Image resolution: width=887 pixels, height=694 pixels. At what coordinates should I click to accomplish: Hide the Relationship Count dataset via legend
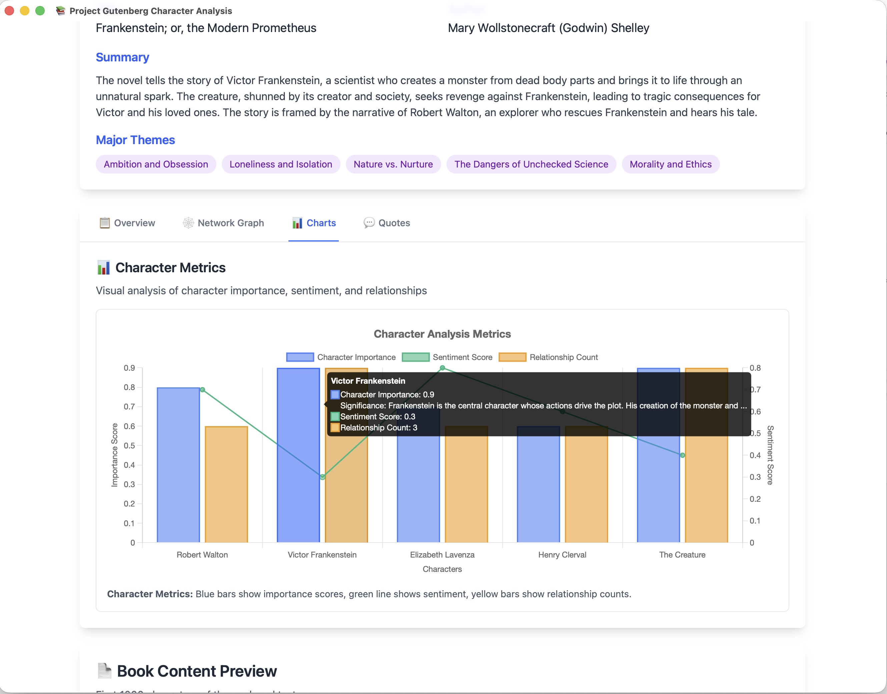pyautogui.click(x=548, y=357)
